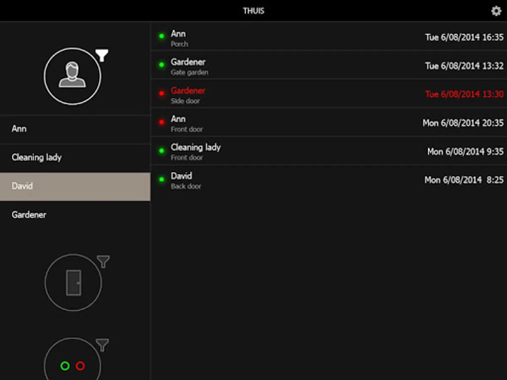Open the Ann Front door log entry
The height and width of the screenshot is (380, 507).
pos(329,122)
